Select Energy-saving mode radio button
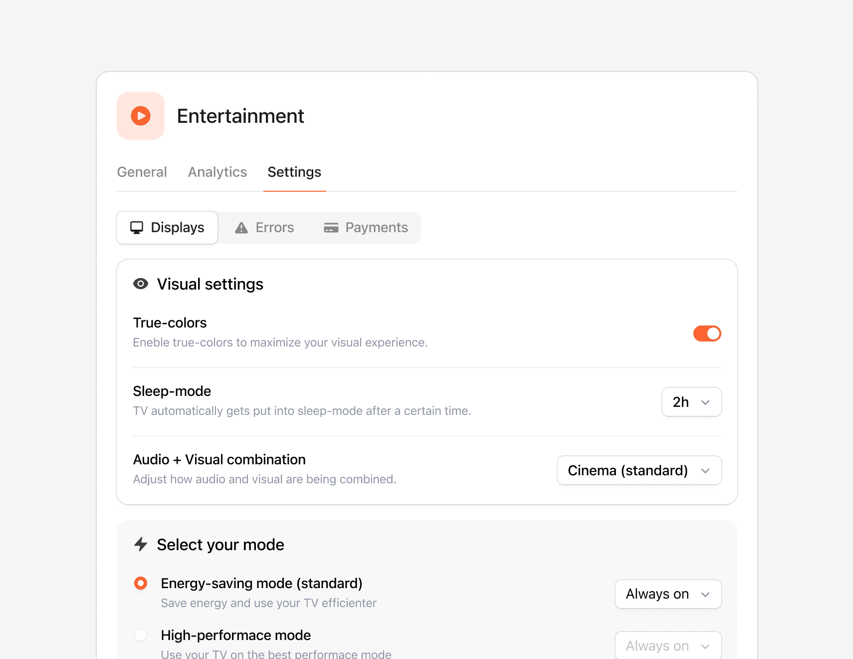Screen dimensions: 853x659 coord(141,583)
